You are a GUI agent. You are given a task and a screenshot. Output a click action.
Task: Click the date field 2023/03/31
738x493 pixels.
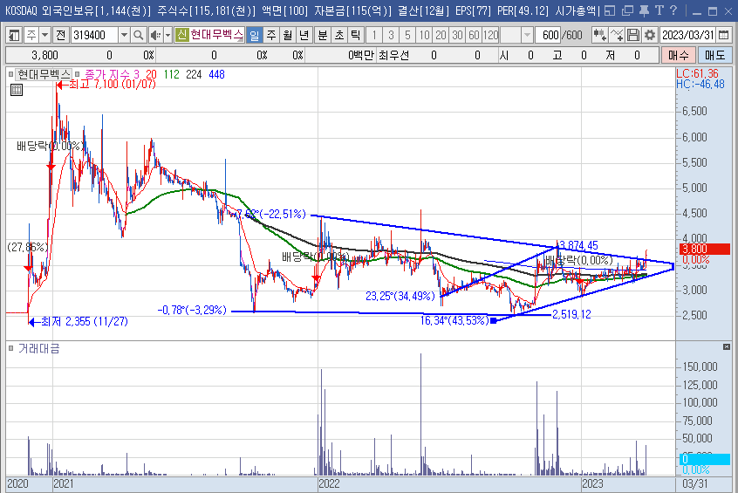click(x=687, y=35)
